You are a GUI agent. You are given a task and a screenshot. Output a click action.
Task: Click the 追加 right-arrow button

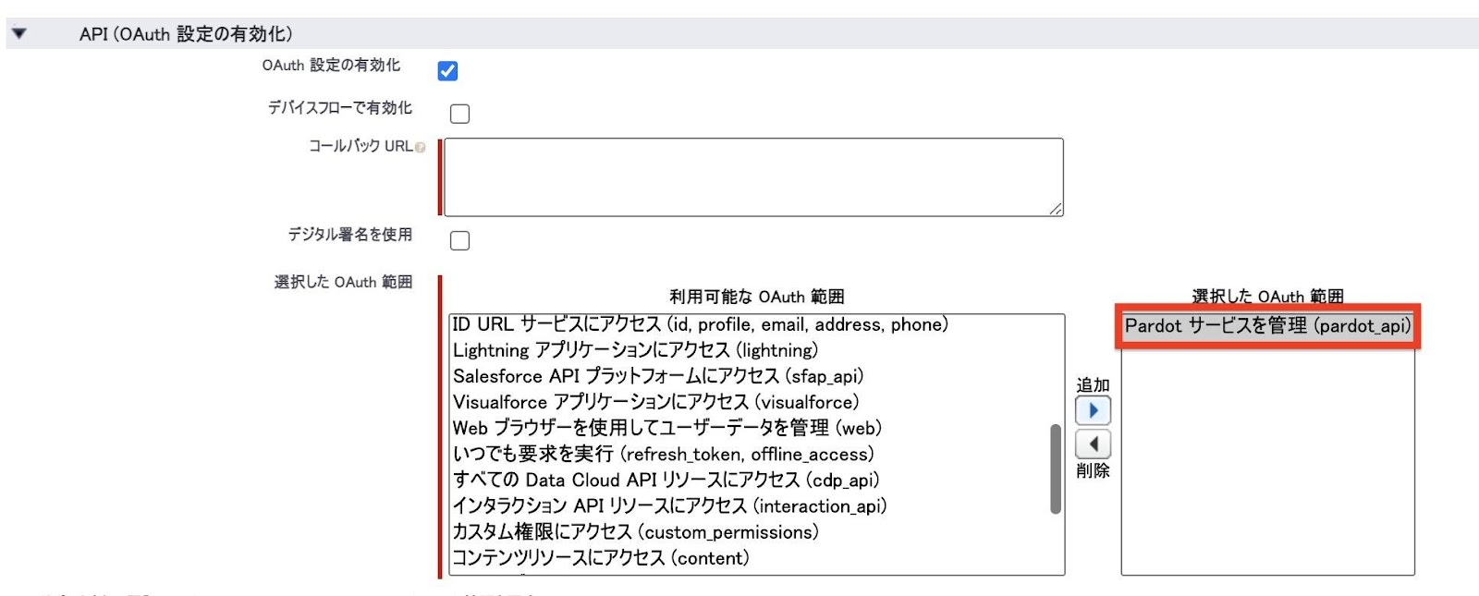(x=1093, y=410)
